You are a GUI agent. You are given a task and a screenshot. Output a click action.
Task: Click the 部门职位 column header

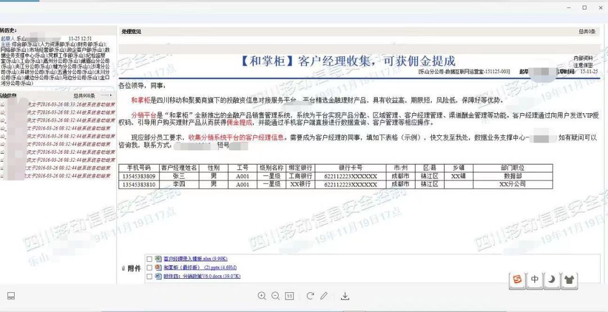[513, 168]
